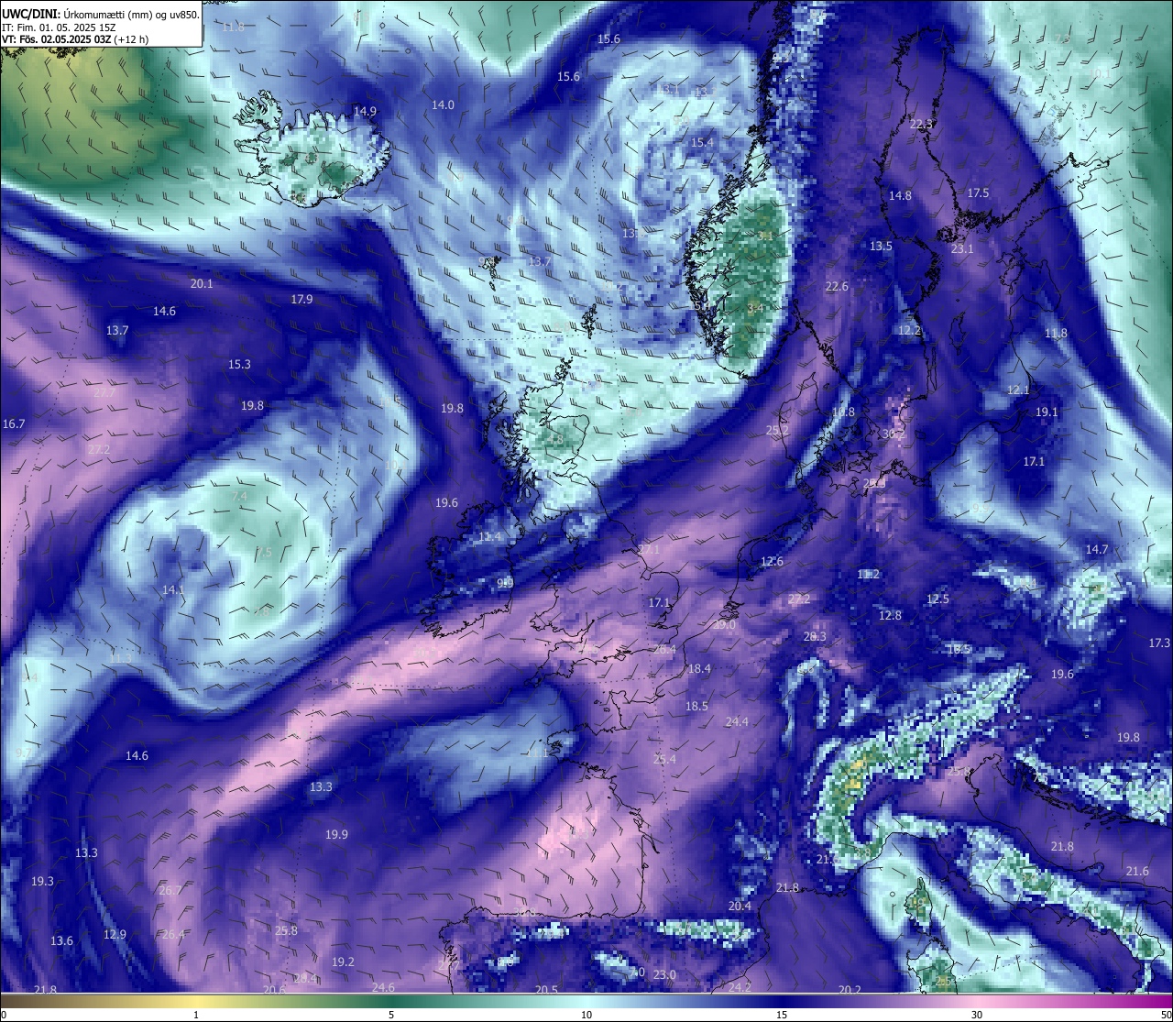Click the 22.3 map value
The image size is (1173, 1022).
pos(921,124)
